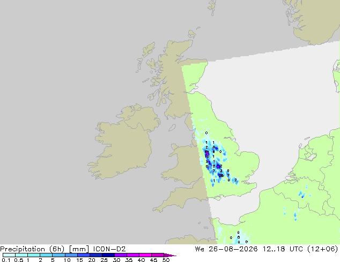Screen dimensions: 340x262
Task: Click the 0.1–0.5 mm legend color swatch
Action: [x=9, y=255]
